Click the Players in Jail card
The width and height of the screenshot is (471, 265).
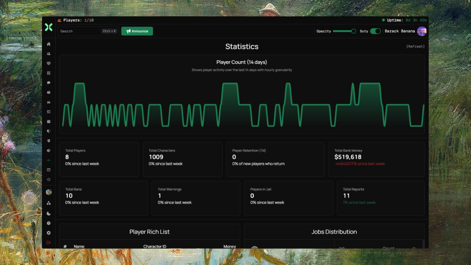pos(288,198)
